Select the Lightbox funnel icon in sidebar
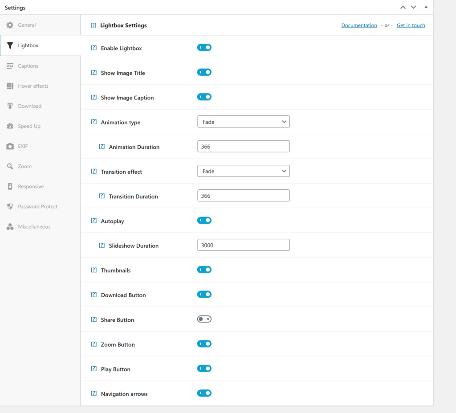The image size is (456, 413). (x=10, y=45)
